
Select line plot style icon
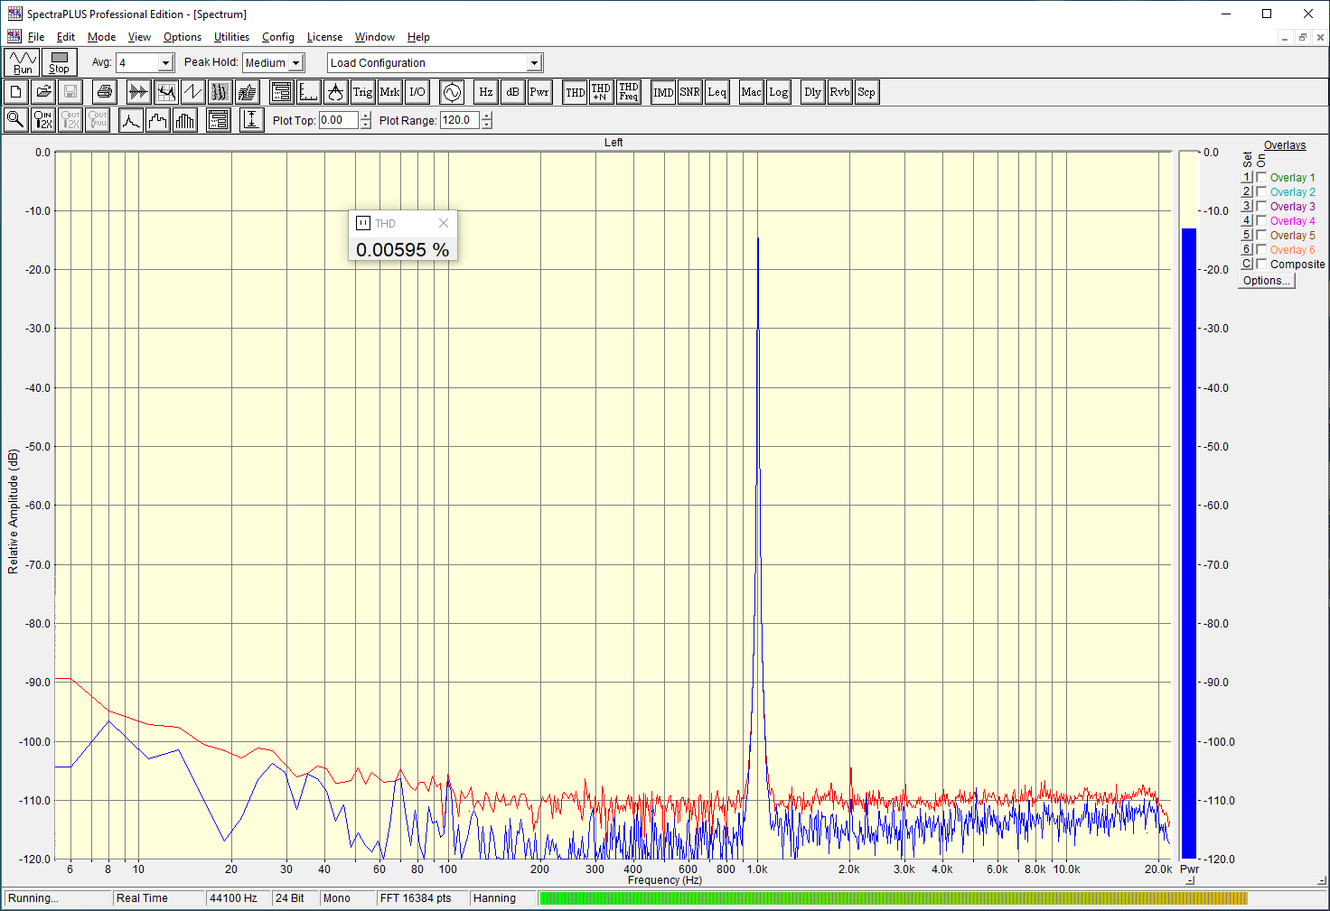(131, 120)
